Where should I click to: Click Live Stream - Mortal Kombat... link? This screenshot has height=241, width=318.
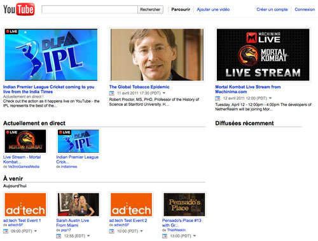tap(22, 159)
